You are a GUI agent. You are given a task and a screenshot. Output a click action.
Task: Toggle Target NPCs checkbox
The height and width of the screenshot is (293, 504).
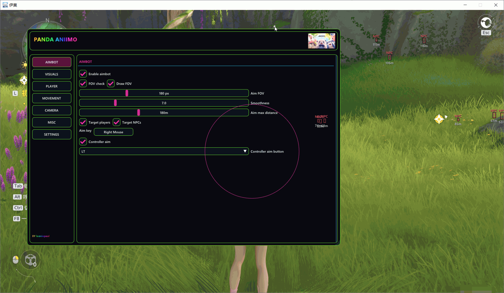coord(117,122)
